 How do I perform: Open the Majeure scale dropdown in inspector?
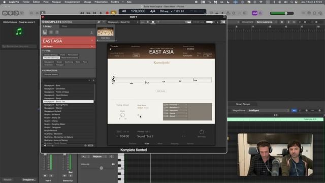[x=100, y=157]
